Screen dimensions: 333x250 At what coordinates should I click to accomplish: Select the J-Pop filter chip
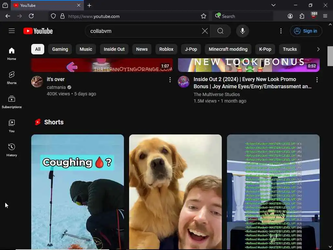pos(191,49)
